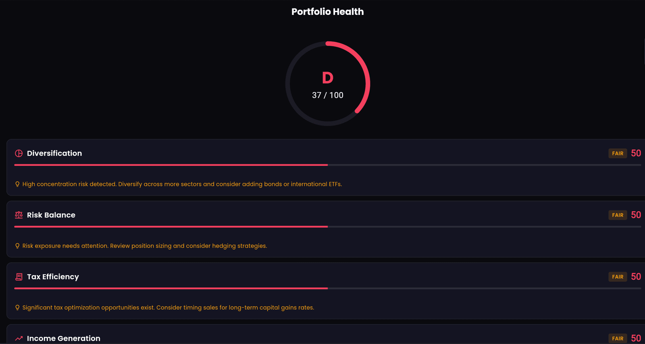
Task: Click the FAIR badge on the Tax Efficiency card
Action: (617, 277)
